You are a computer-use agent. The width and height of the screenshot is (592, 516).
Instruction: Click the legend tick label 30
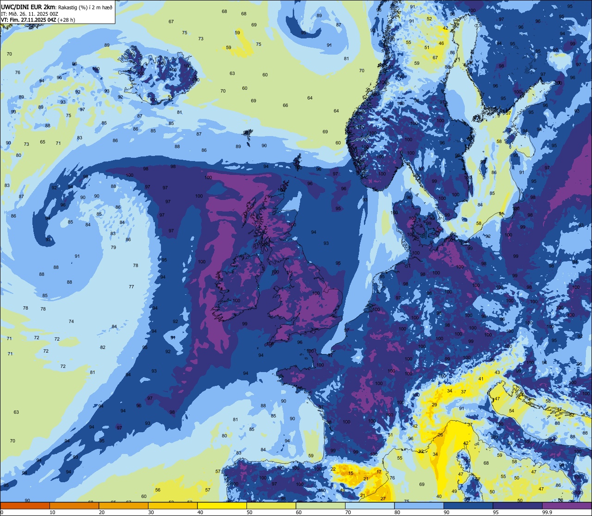click(x=151, y=512)
